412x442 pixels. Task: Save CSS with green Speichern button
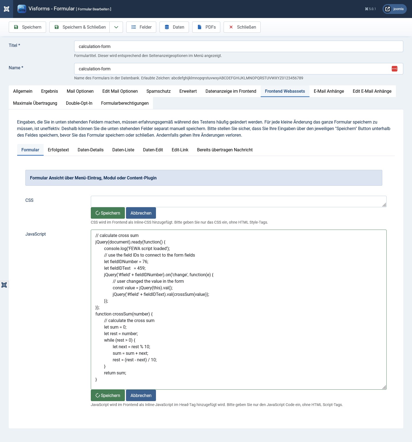pyautogui.click(x=108, y=213)
